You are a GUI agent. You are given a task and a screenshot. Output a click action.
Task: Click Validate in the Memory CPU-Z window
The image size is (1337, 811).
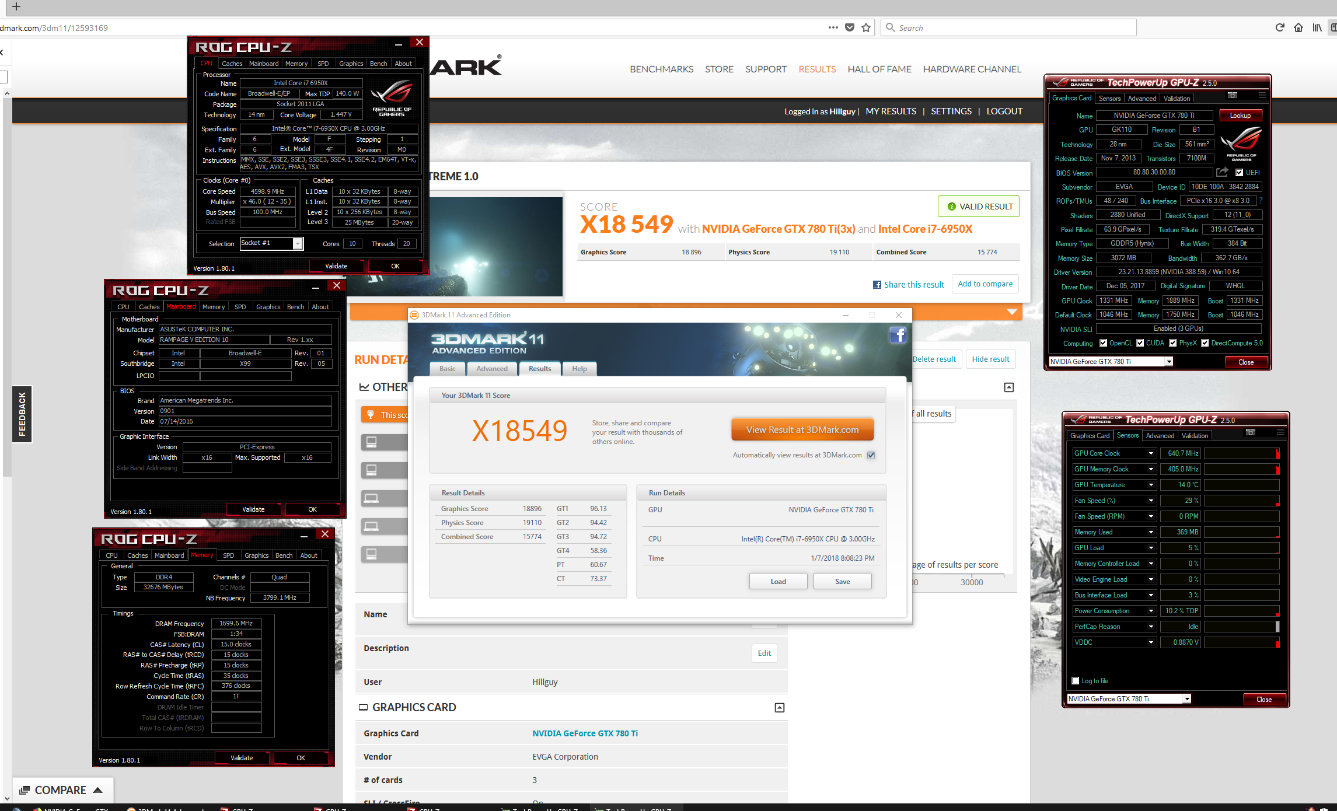coord(242,758)
